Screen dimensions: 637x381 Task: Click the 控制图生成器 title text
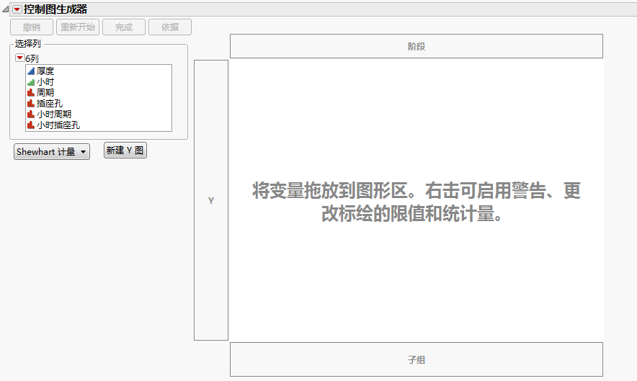point(55,9)
